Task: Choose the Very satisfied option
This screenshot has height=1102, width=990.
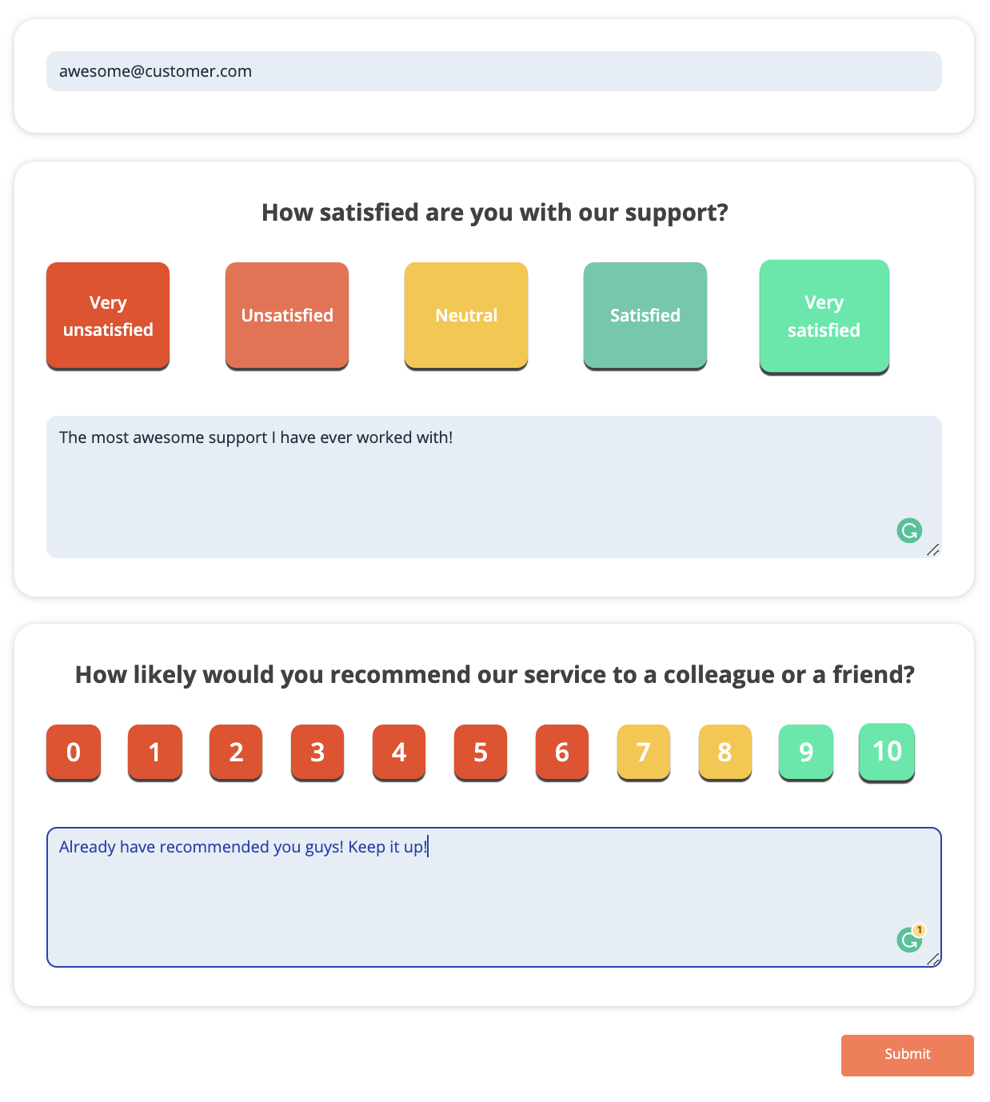Action: click(824, 316)
